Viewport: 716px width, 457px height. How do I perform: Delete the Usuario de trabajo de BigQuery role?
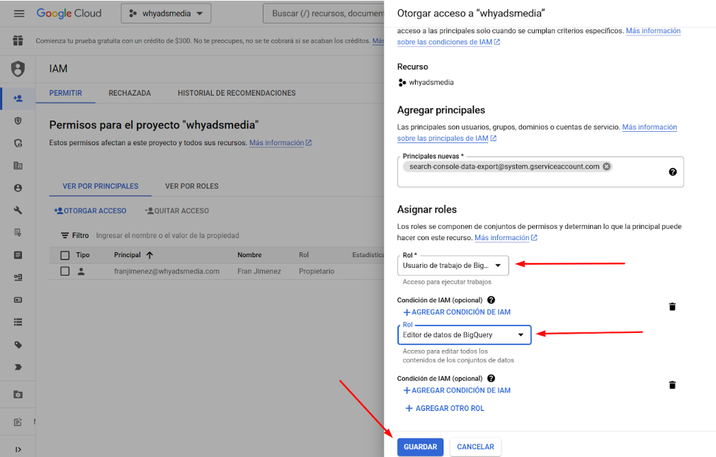(x=672, y=307)
